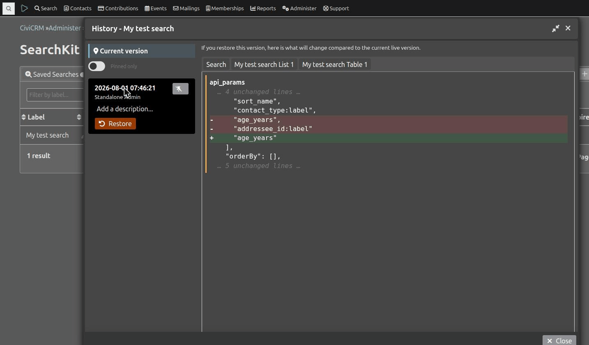Viewport: 589px width, 345px height.
Task: Select Current version in history list
Action: pos(142,51)
